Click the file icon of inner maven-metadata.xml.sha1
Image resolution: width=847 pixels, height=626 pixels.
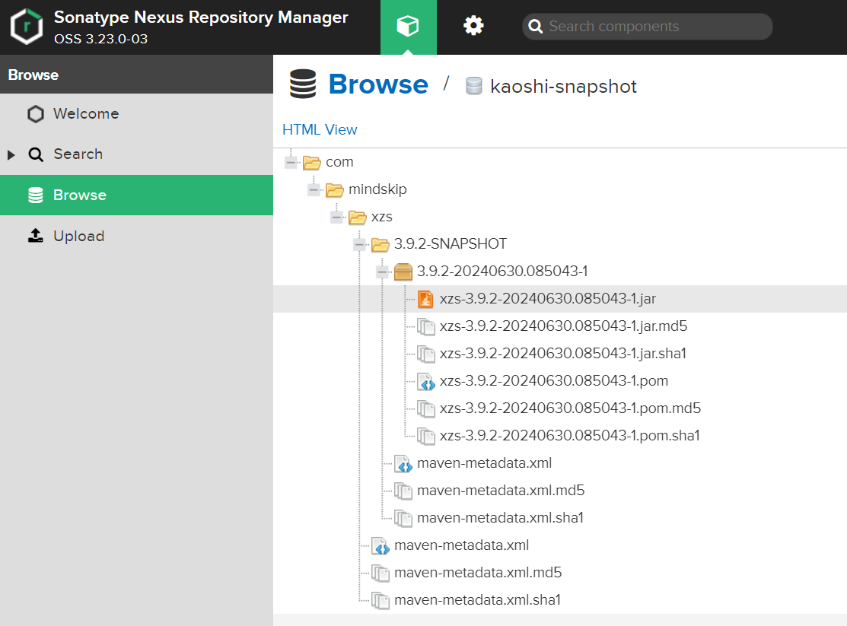click(x=403, y=518)
